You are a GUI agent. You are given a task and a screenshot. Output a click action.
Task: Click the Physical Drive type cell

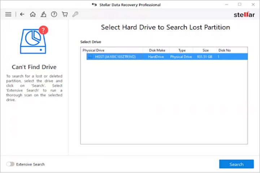(181, 57)
